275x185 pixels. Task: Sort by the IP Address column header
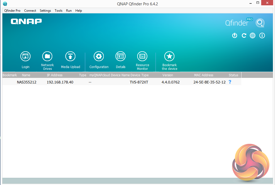click(x=55, y=75)
